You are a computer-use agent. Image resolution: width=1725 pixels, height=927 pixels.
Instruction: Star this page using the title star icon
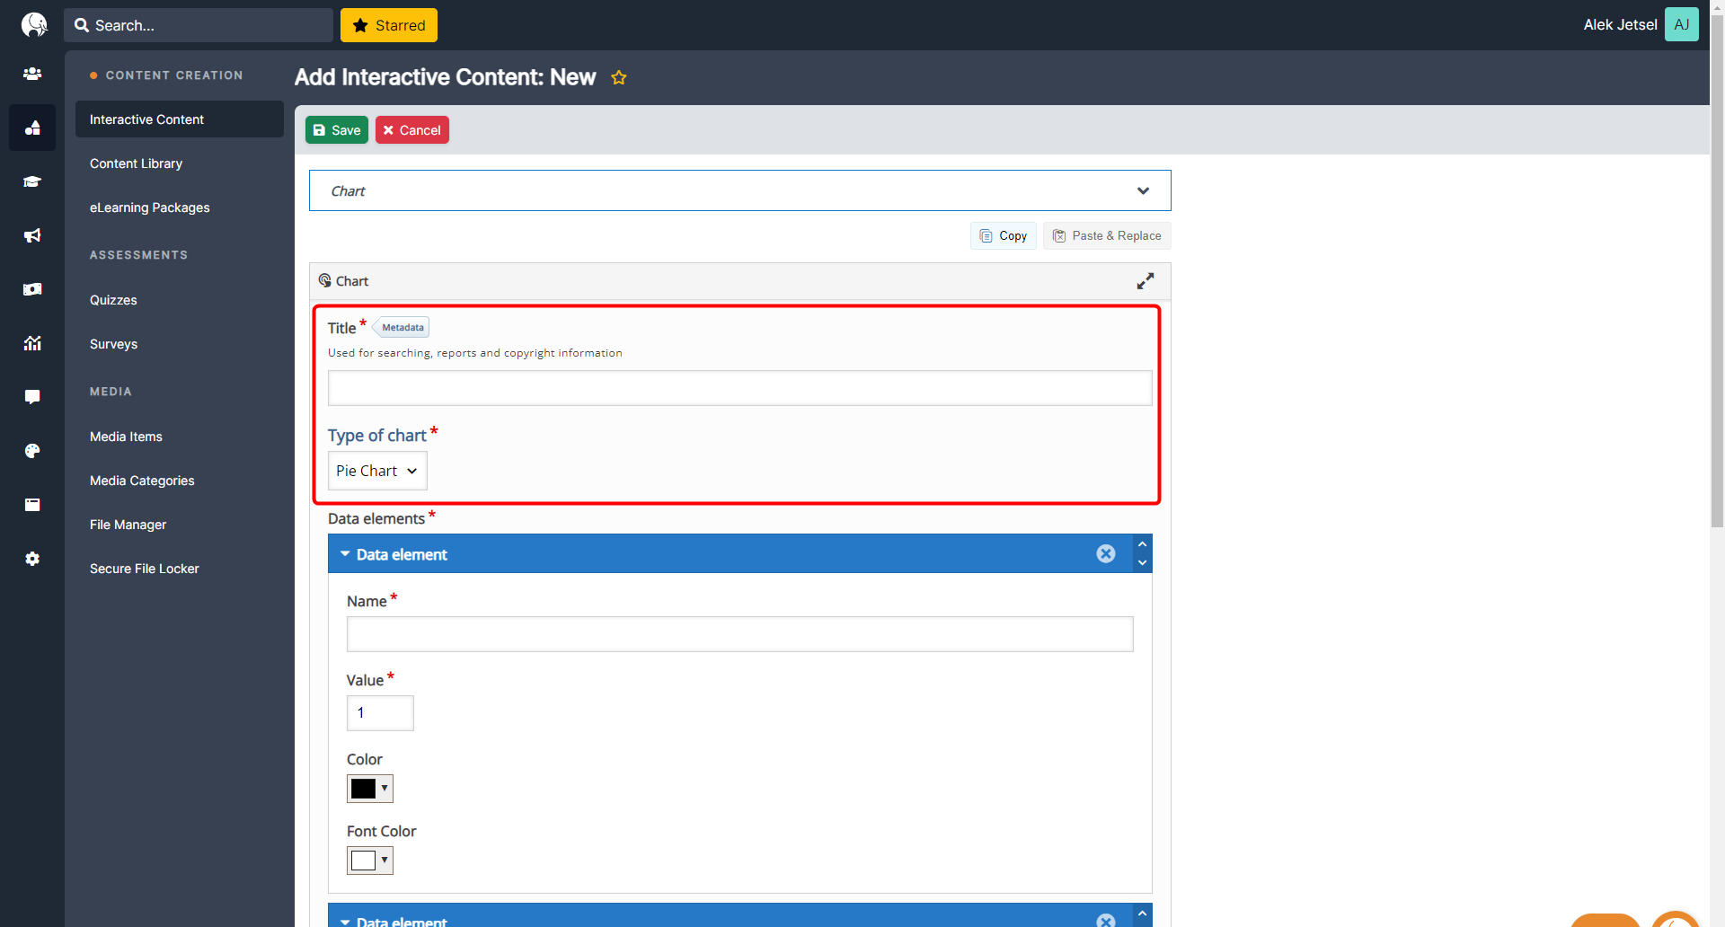point(618,77)
